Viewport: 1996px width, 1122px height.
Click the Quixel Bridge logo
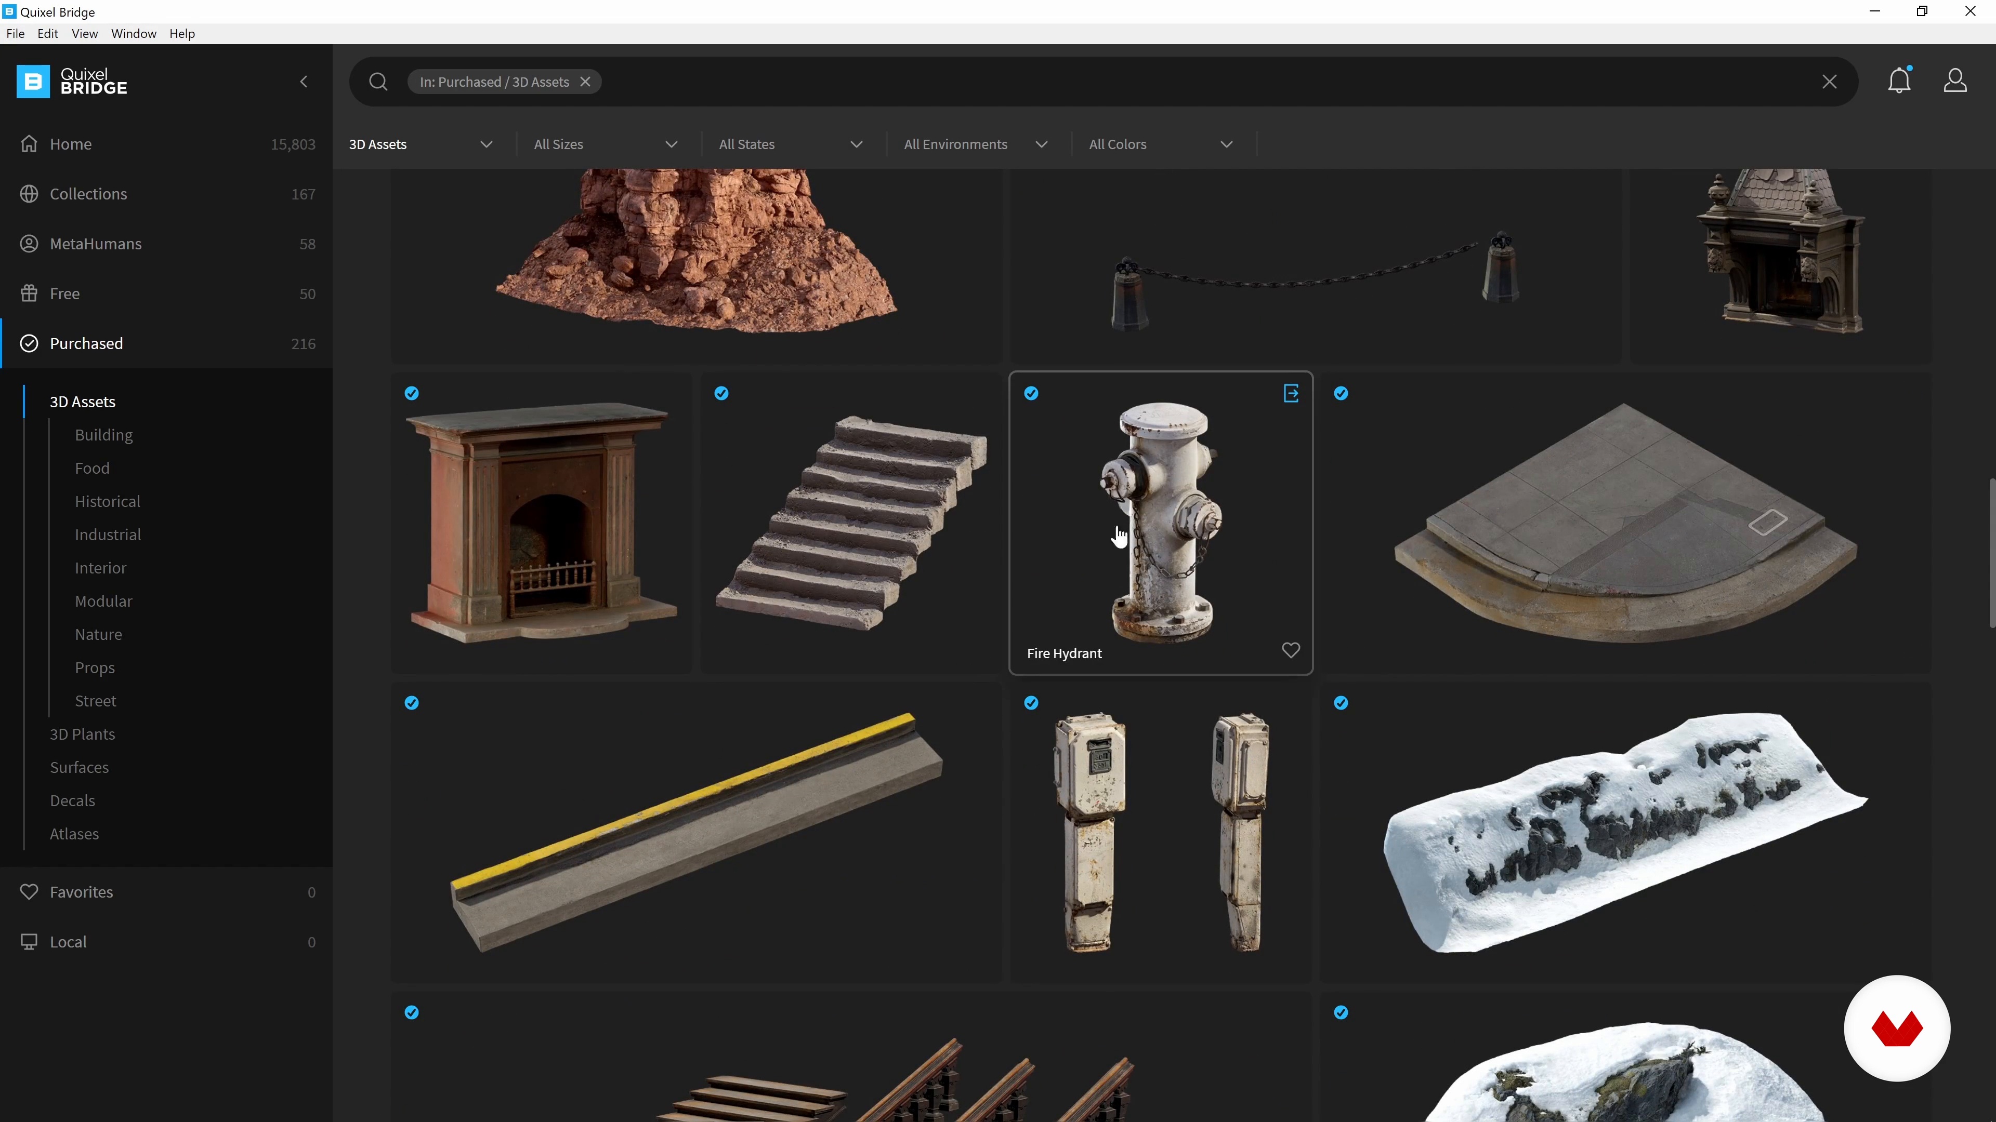point(72,82)
